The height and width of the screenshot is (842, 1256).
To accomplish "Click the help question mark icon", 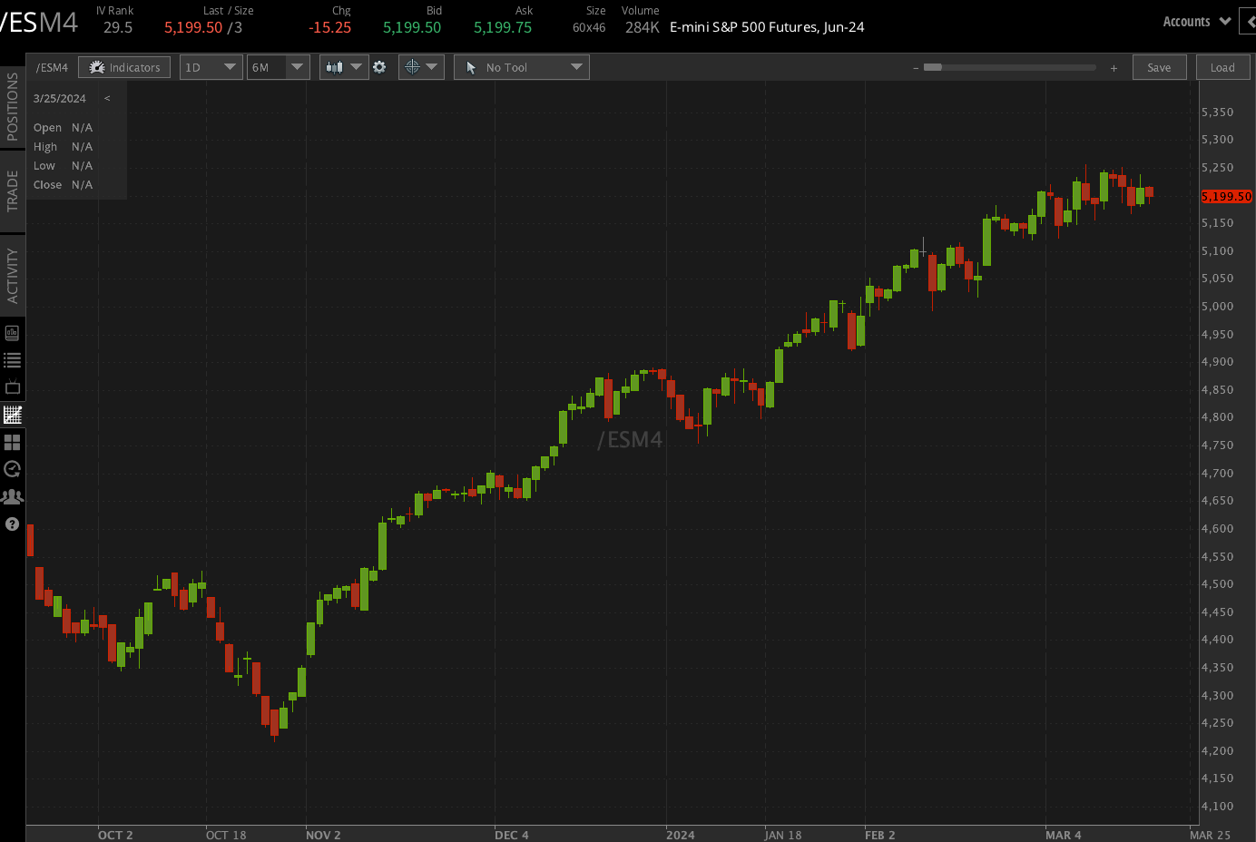I will [12, 524].
